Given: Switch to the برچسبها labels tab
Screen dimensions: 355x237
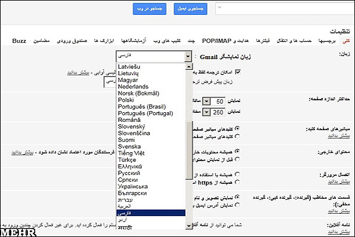Looking at the screenshot, I should [x=327, y=41].
